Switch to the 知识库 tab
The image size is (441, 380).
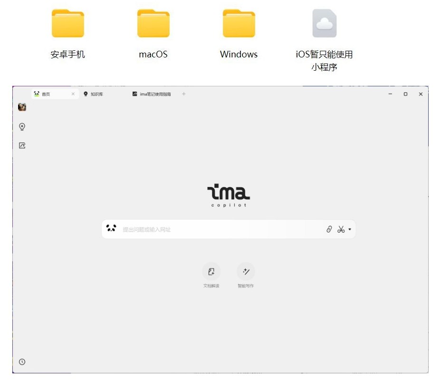tap(95, 94)
